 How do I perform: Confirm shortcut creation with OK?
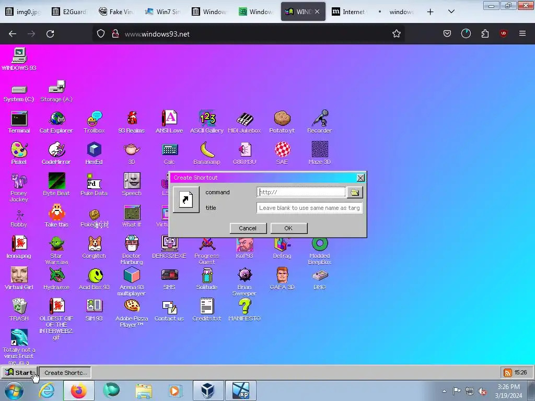pyautogui.click(x=288, y=228)
